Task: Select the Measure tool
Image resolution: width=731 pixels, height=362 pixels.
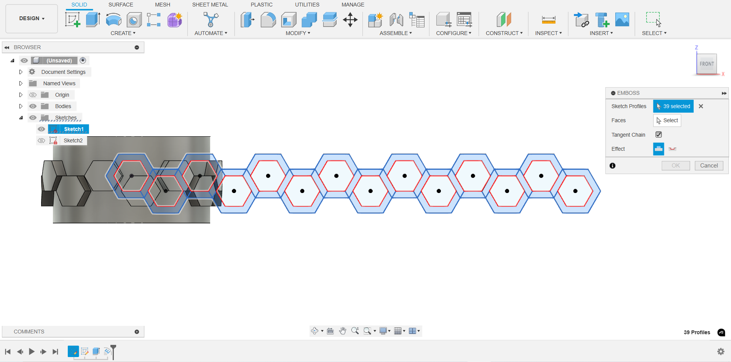Action: coord(549,19)
